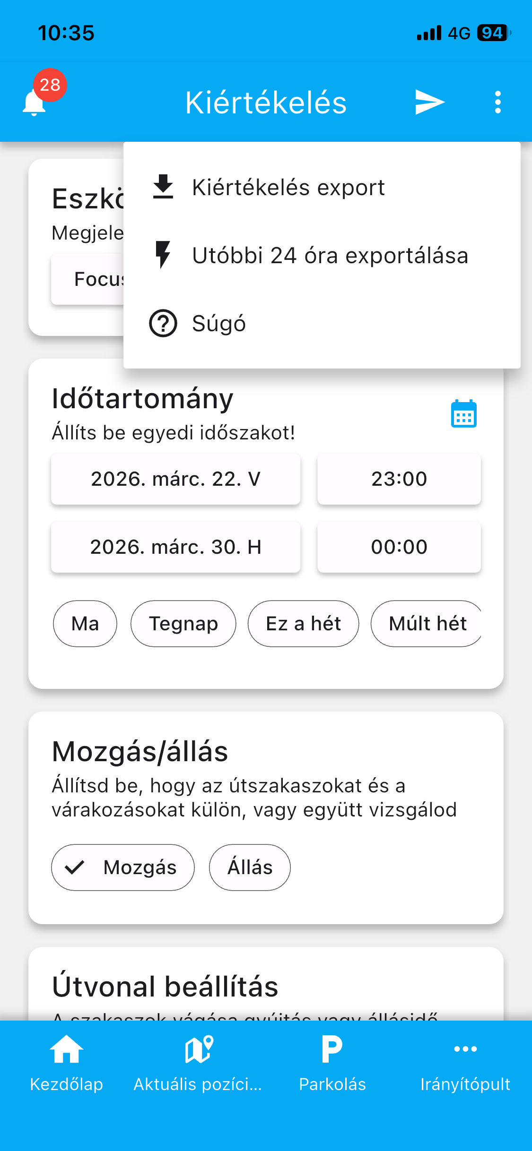Change end time 00:00
532x1151 pixels.
coord(399,547)
